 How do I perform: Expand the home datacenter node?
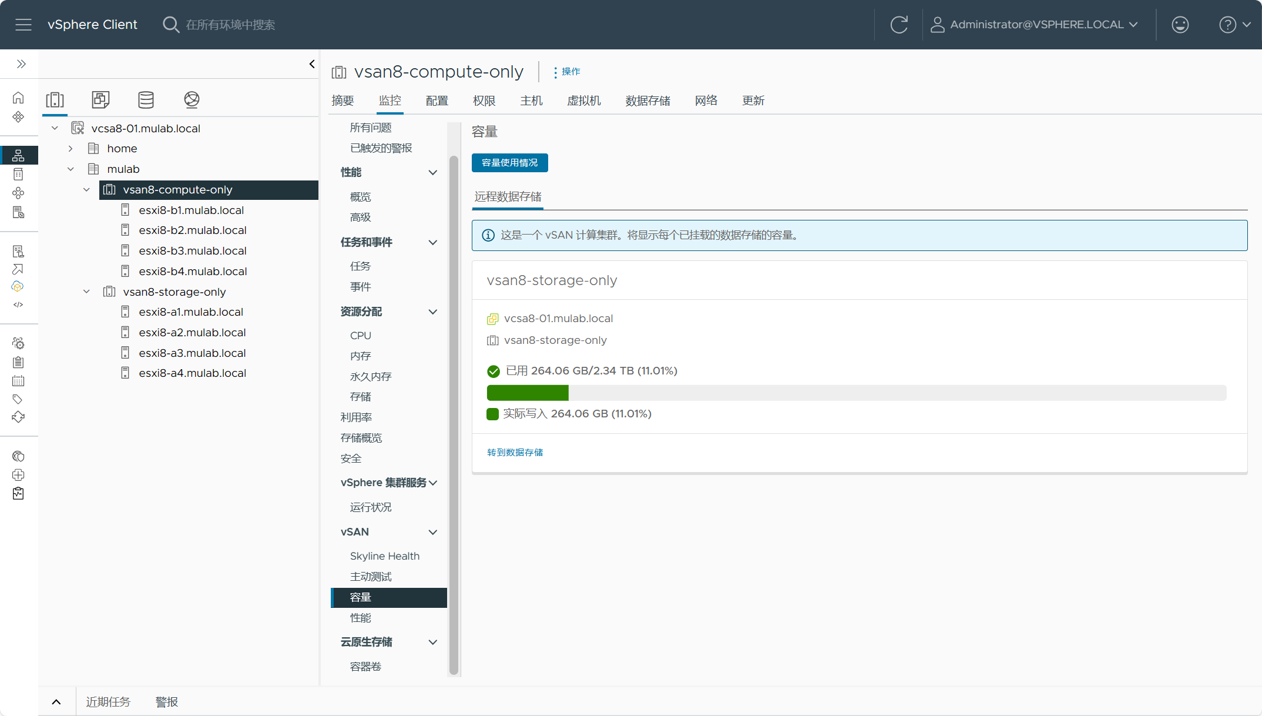click(71, 149)
